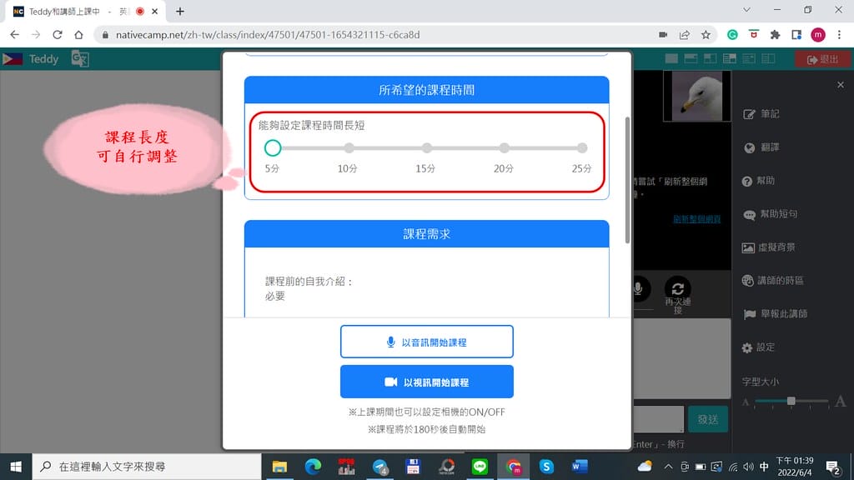Select the third screen layout icon
This screenshot has width=854, height=480.
tap(710, 58)
